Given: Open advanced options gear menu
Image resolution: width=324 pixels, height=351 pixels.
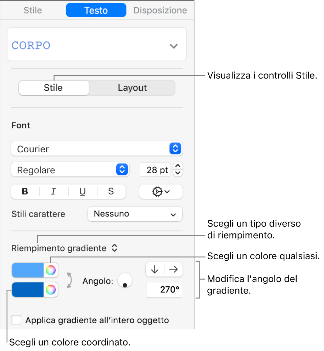Looking at the screenshot, I should click(161, 192).
